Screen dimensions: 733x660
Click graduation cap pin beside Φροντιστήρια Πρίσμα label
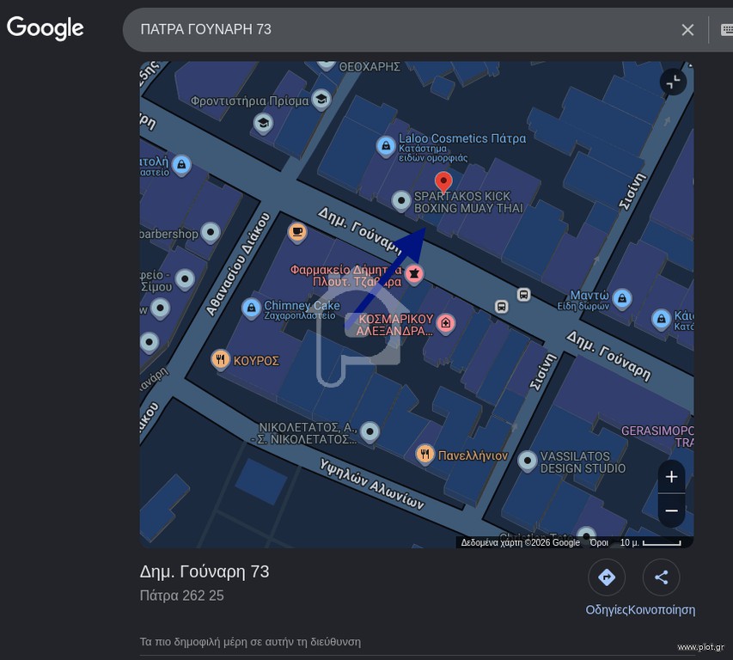321,99
